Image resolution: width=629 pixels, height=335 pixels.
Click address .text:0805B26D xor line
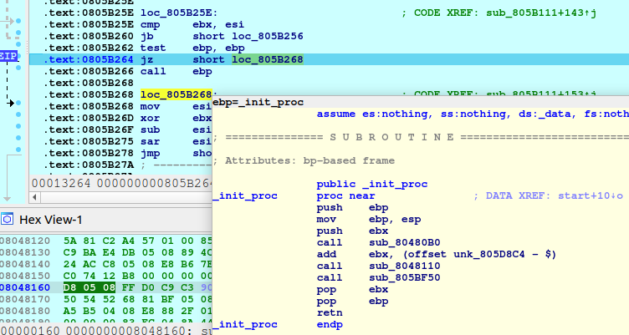[89, 119]
